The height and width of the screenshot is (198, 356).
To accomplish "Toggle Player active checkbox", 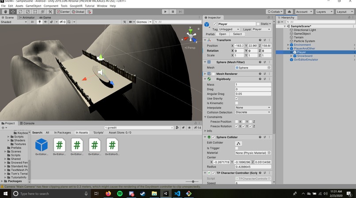I will [x=215, y=24].
